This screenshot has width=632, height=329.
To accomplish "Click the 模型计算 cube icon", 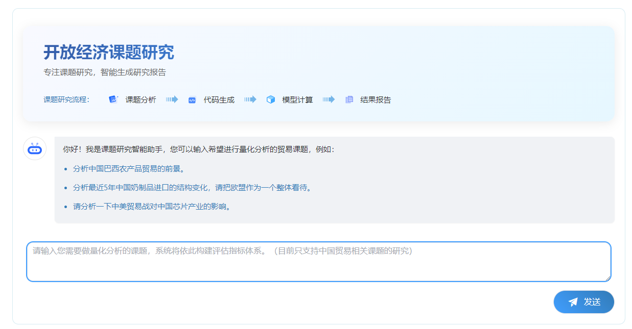I will pyautogui.click(x=271, y=99).
